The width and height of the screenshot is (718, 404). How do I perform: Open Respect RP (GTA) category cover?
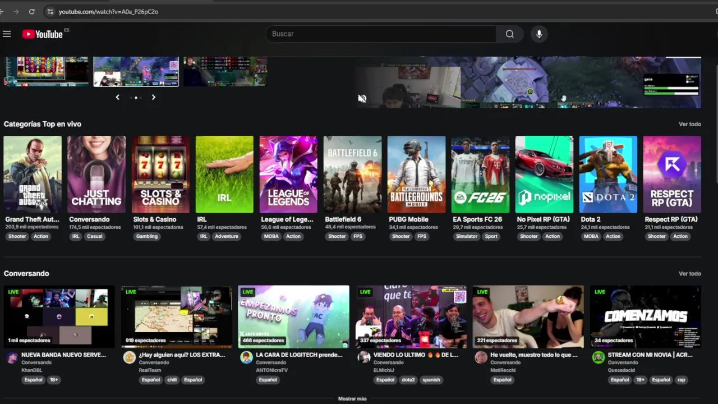(672, 175)
